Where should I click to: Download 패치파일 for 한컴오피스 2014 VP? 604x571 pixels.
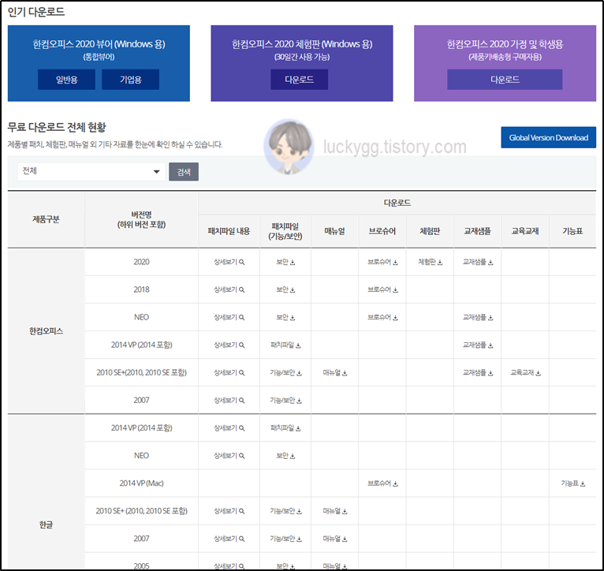[285, 345]
